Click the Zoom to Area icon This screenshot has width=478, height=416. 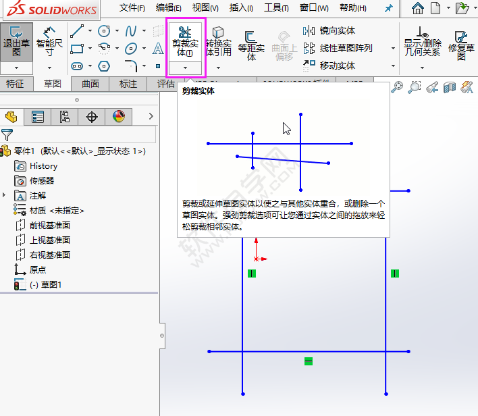click(x=415, y=87)
